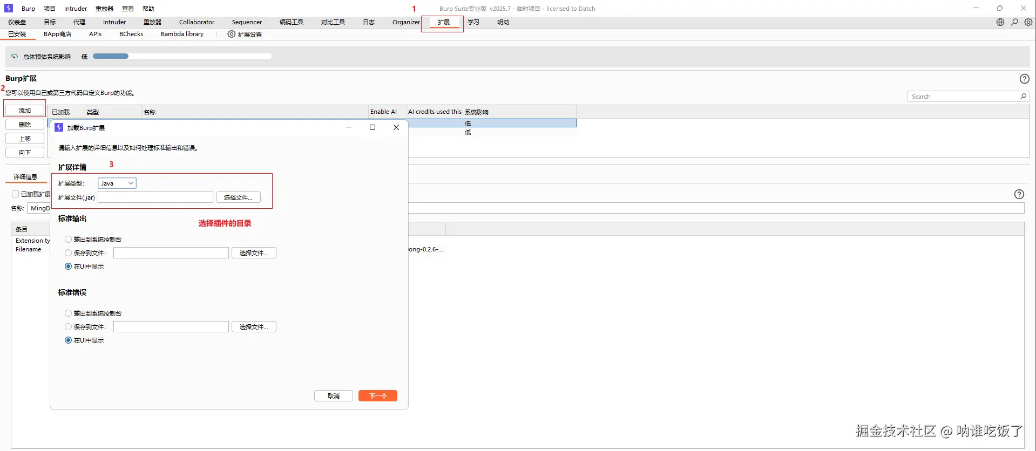Open the Bambda library sub-tab
This screenshot has height=451, width=1036.
[182, 34]
